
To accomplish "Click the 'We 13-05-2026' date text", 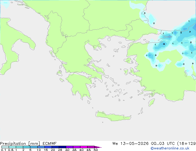I will click(130, 144).
